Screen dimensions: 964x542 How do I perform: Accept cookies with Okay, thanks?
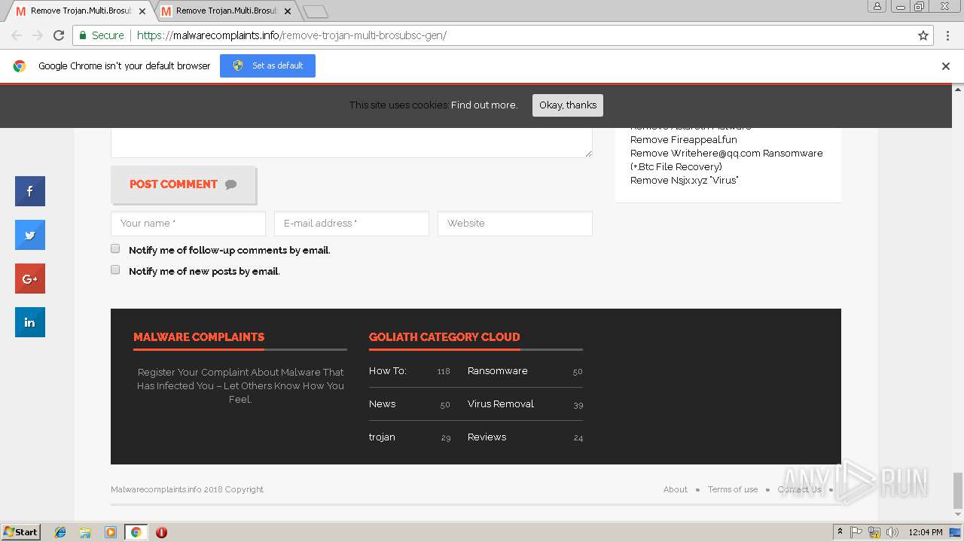click(x=568, y=105)
